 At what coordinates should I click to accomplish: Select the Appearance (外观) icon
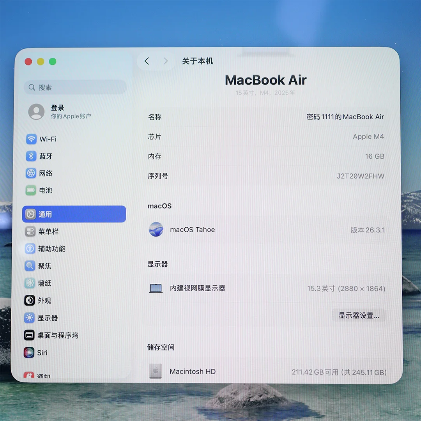tap(30, 301)
